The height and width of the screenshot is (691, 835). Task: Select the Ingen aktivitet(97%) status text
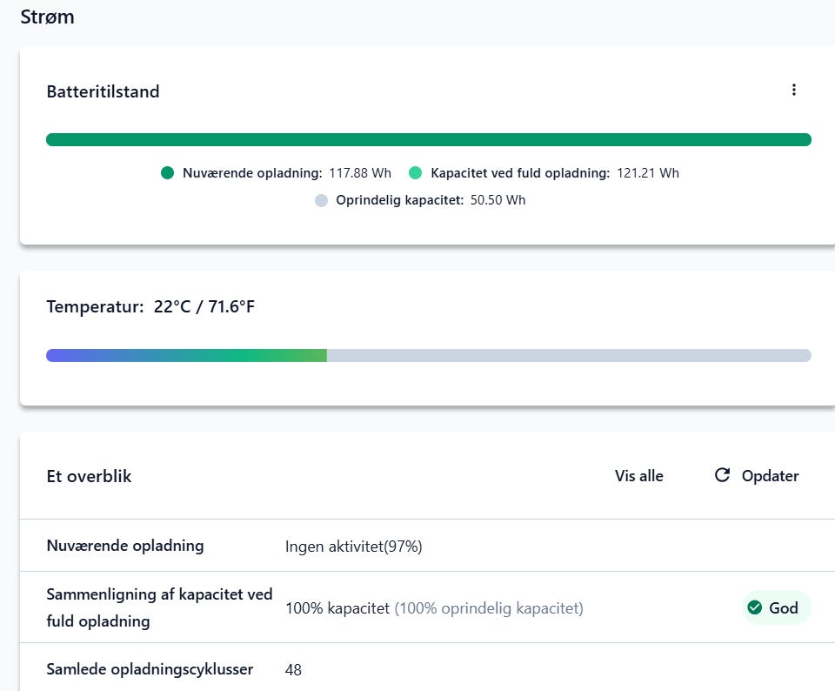click(x=353, y=547)
